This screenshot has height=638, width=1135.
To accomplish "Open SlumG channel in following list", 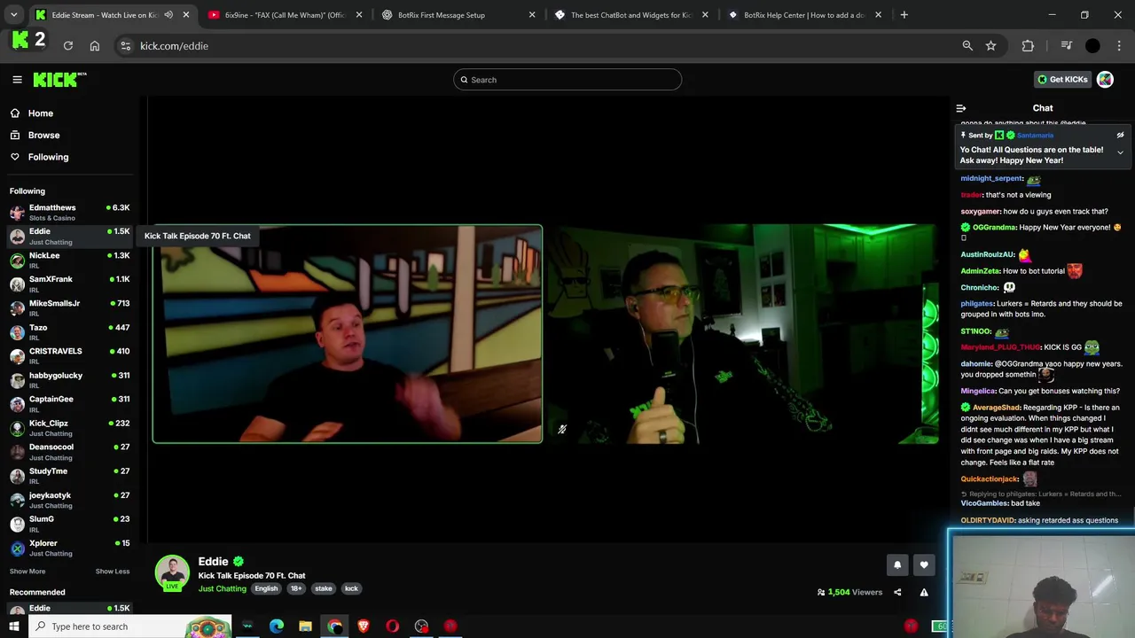I will coord(70,524).
